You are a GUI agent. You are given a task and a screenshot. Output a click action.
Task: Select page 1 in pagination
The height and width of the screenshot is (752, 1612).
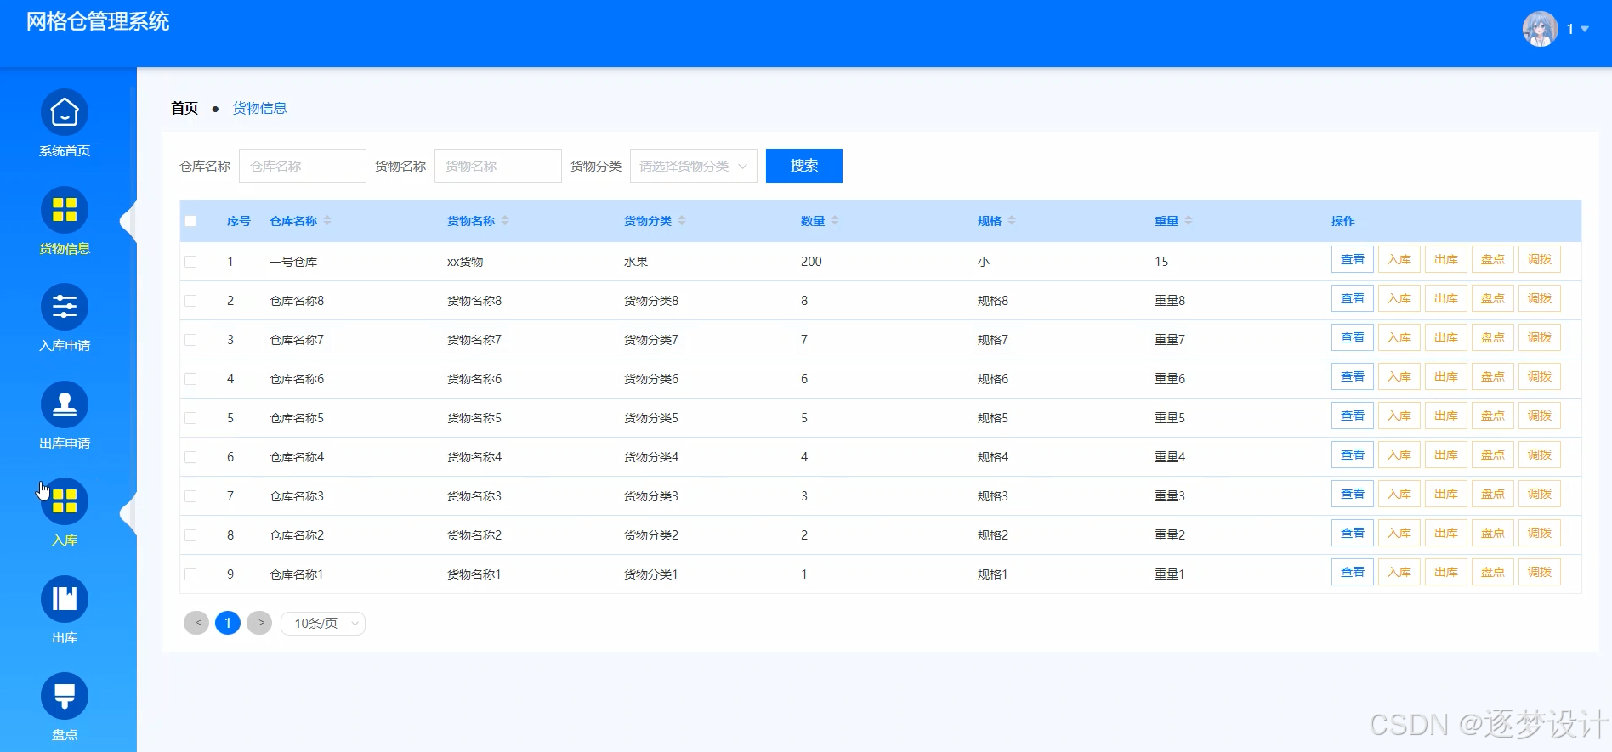click(228, 623)
